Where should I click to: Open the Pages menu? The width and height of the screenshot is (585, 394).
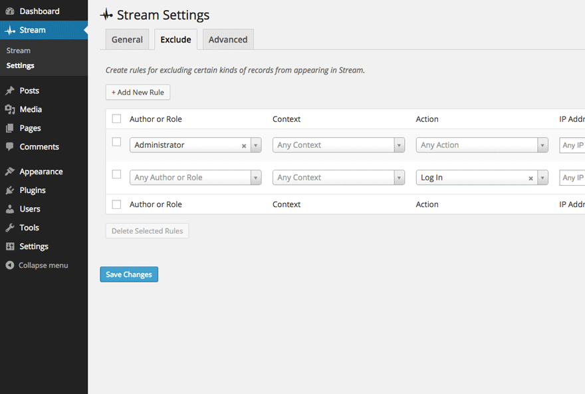(44, 128)
